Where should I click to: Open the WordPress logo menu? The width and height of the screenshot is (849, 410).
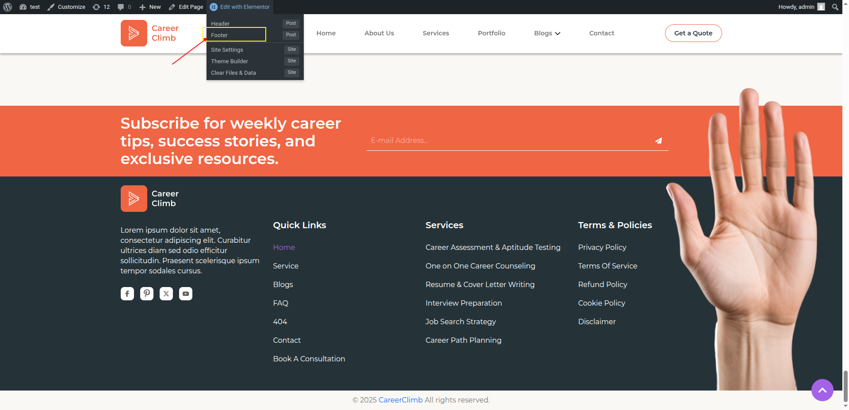click(x=8, y=7)
